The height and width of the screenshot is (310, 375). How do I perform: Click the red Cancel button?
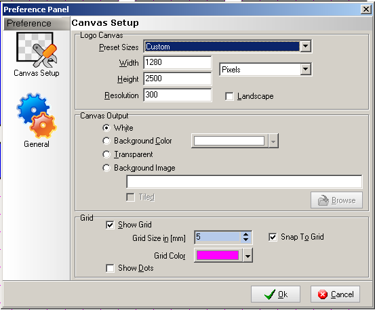point(335,294)
